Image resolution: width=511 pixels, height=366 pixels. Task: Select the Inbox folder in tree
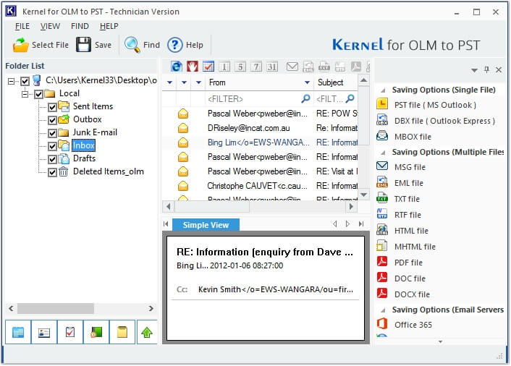[83, 145]
